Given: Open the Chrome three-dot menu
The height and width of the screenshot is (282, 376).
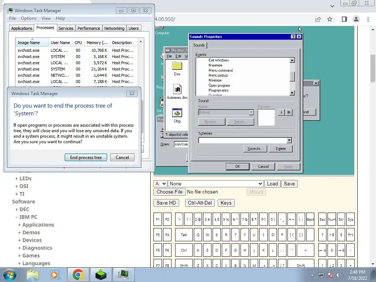Looking at the screenshot, I should pyautogui.click(x=368, y=19).
